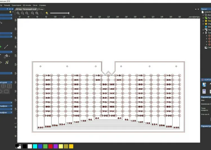Click the save diskette icon in lower right panel

[x=204, y=84]
